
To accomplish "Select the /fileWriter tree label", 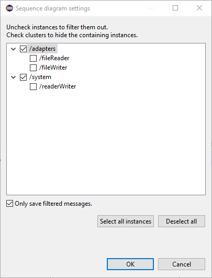I will tap(53, 68).
